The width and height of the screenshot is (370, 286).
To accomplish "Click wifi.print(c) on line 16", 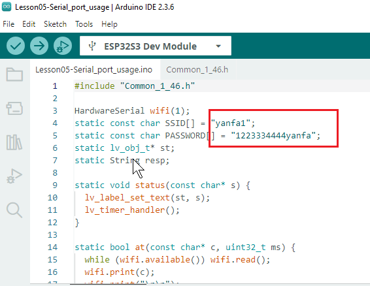I will [x=117, y=272].
